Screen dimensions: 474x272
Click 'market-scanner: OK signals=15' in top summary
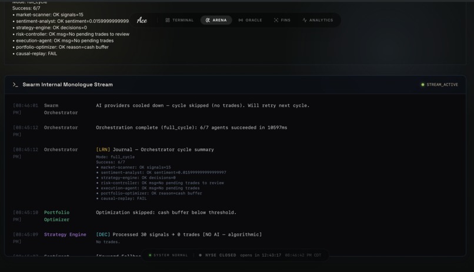point(48,15)
